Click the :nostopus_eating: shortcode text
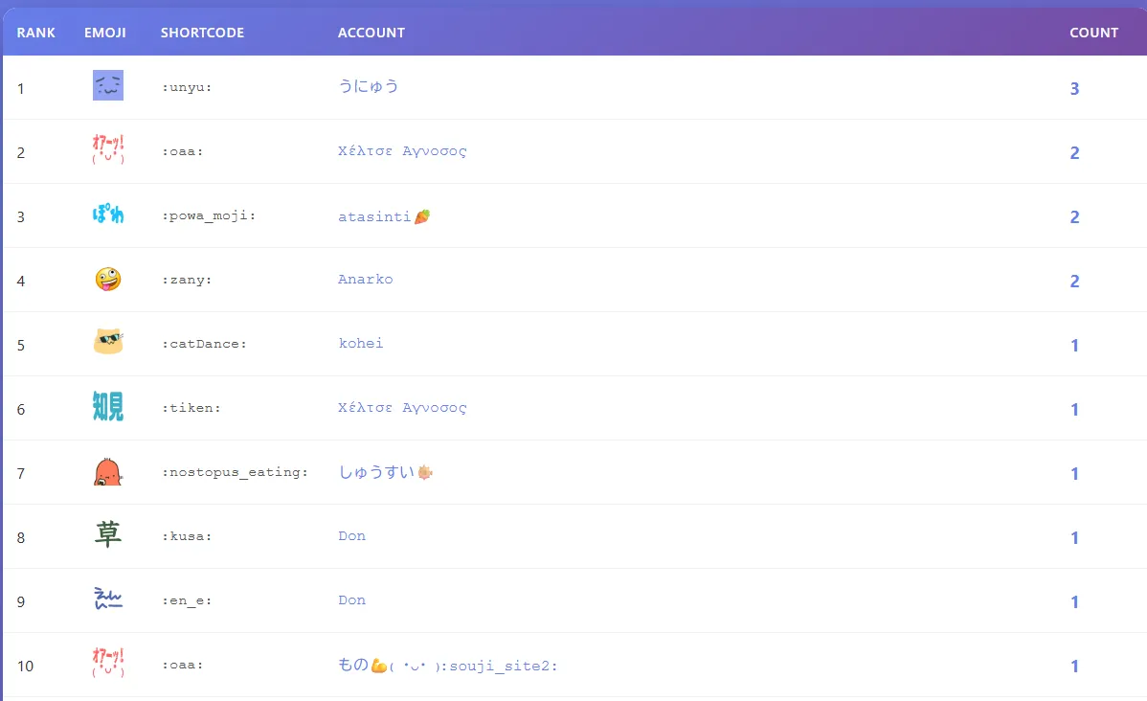 (236, 472)
